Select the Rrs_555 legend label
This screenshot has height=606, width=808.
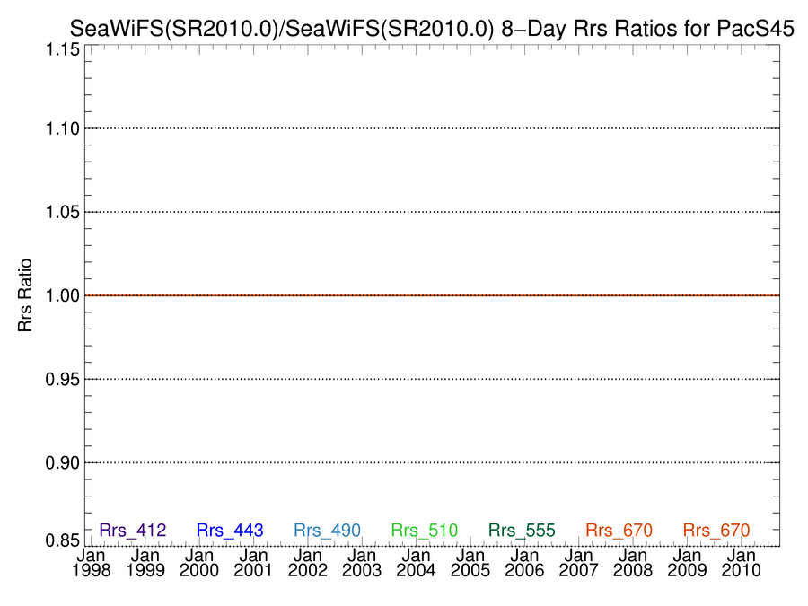tap(522, 530)
